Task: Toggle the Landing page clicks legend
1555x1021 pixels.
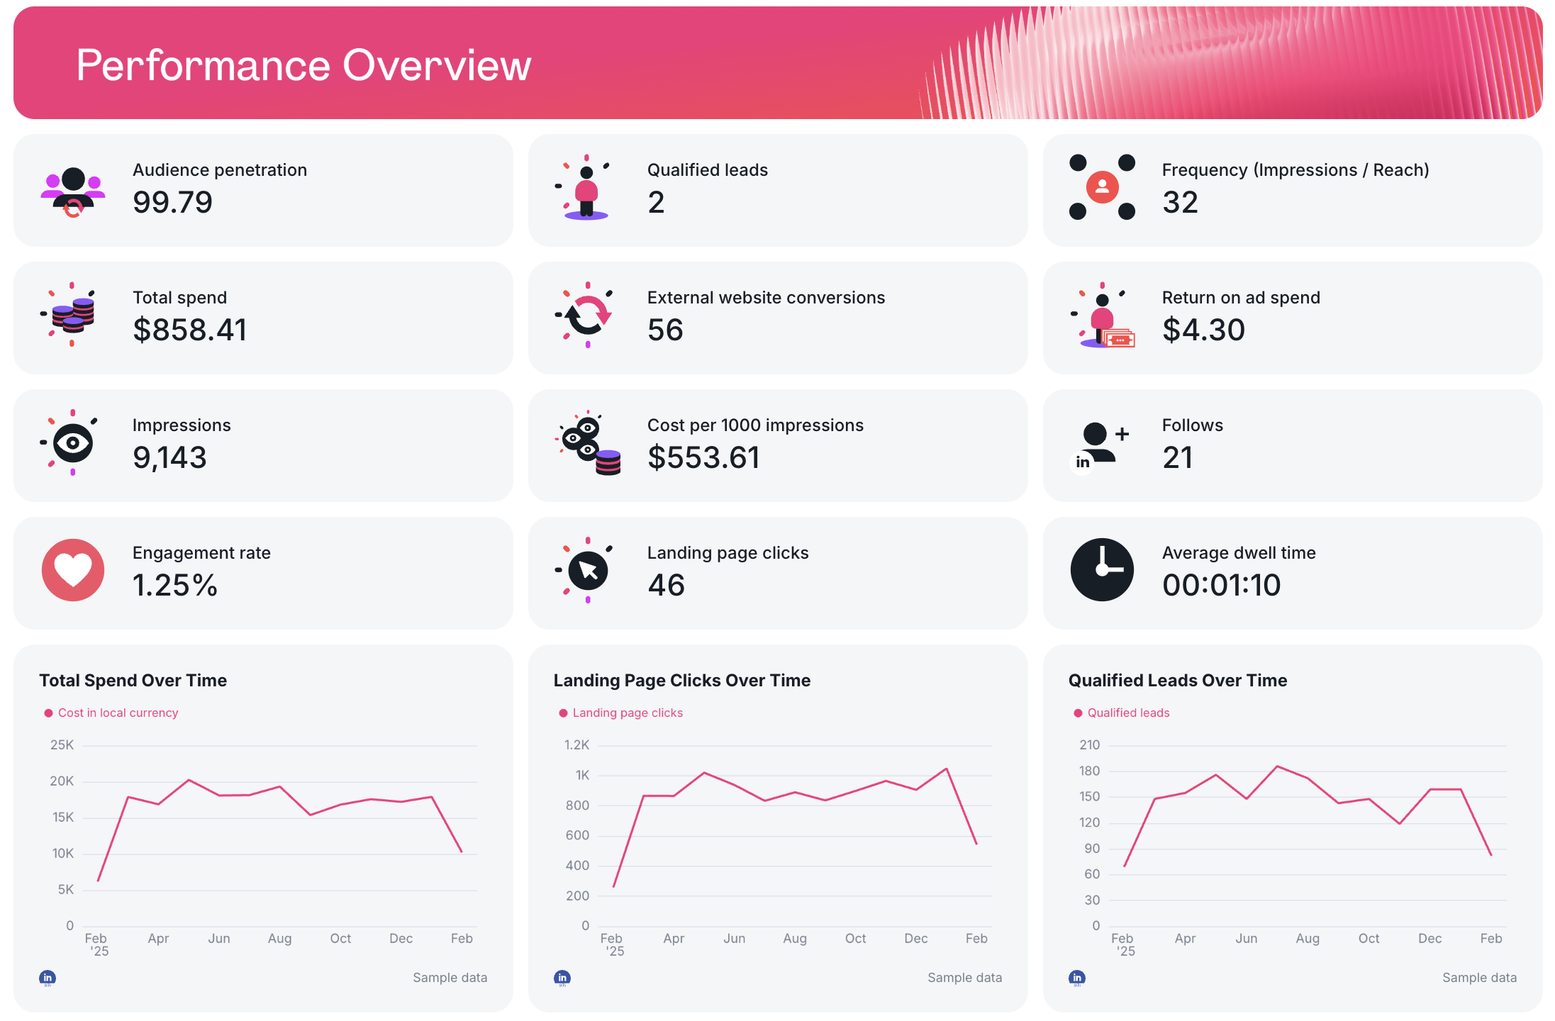Action: click(x=620, y=713)
